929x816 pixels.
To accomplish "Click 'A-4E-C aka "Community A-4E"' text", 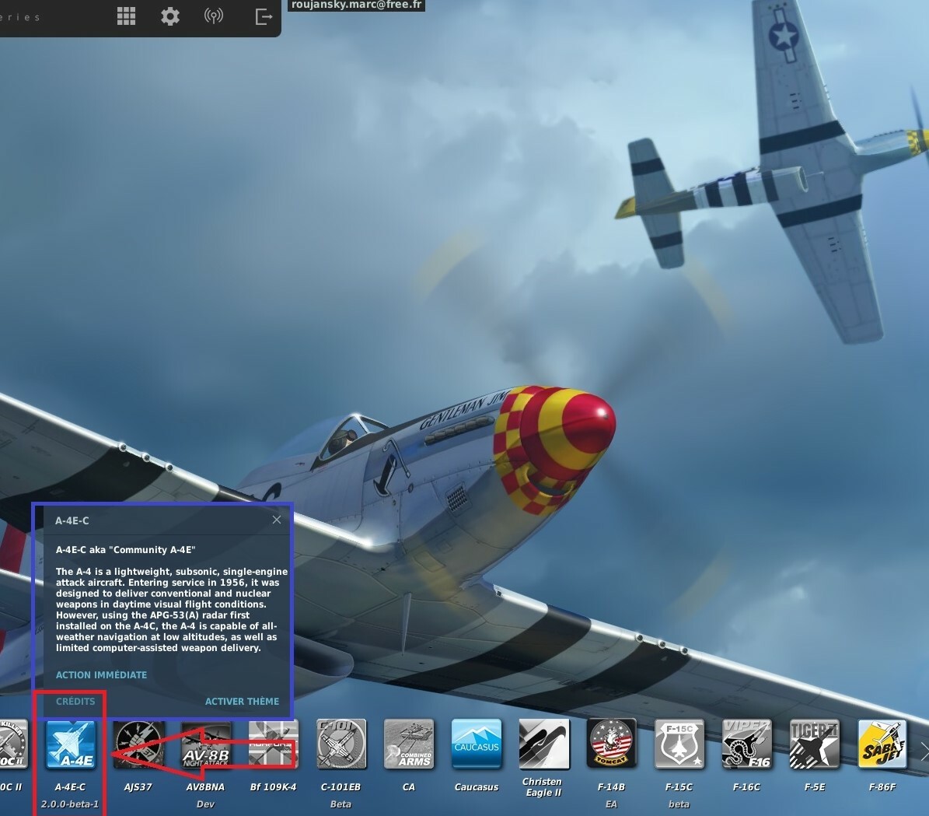I will point(126,550).
